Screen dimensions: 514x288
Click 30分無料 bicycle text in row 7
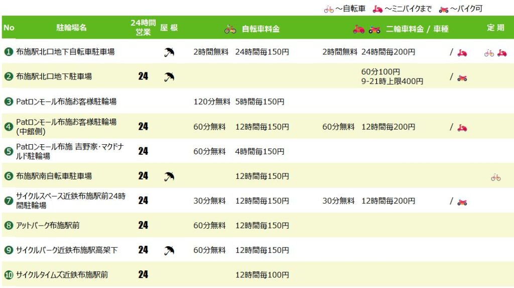tap(209, 201)
